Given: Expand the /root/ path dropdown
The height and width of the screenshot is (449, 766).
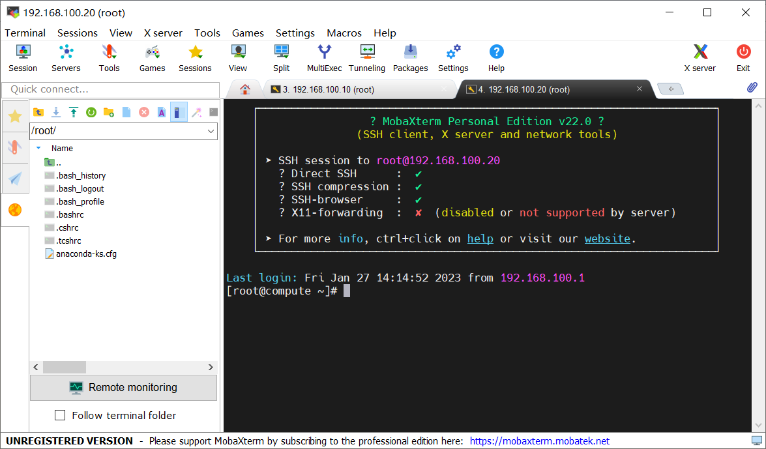Looking at the screenshot, I should [x=211, y=131].
